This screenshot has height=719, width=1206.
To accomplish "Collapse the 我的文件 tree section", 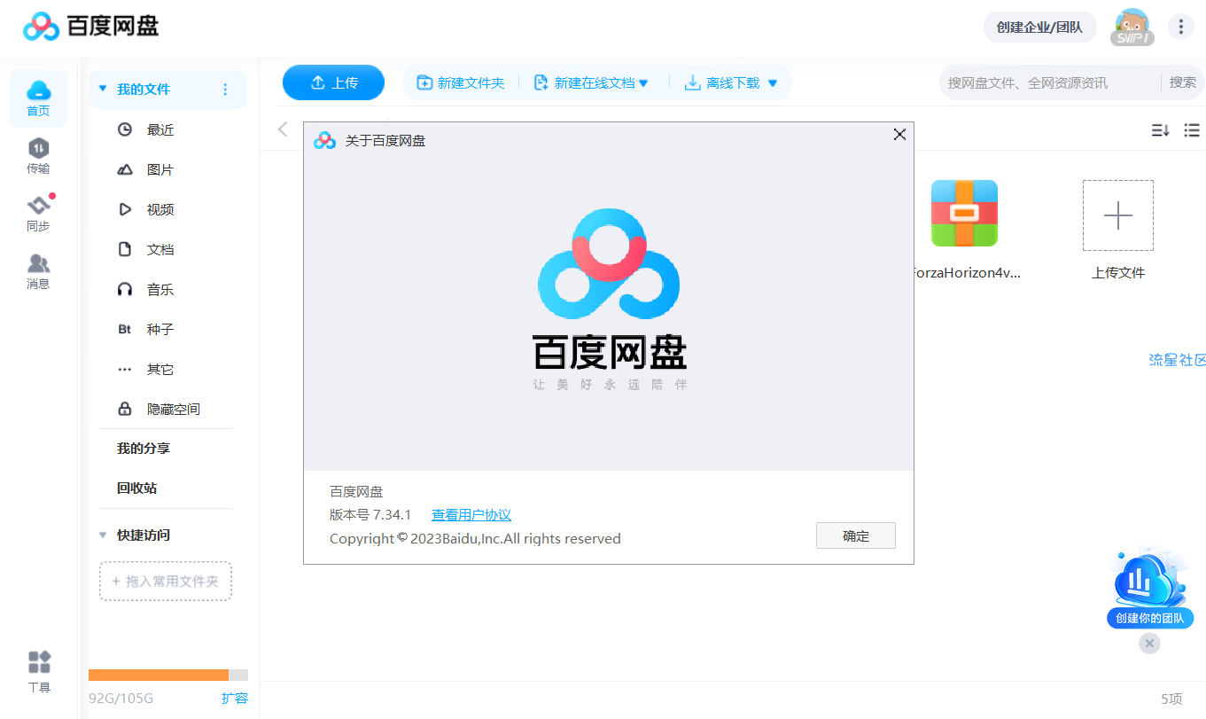I will click(103, 89).
